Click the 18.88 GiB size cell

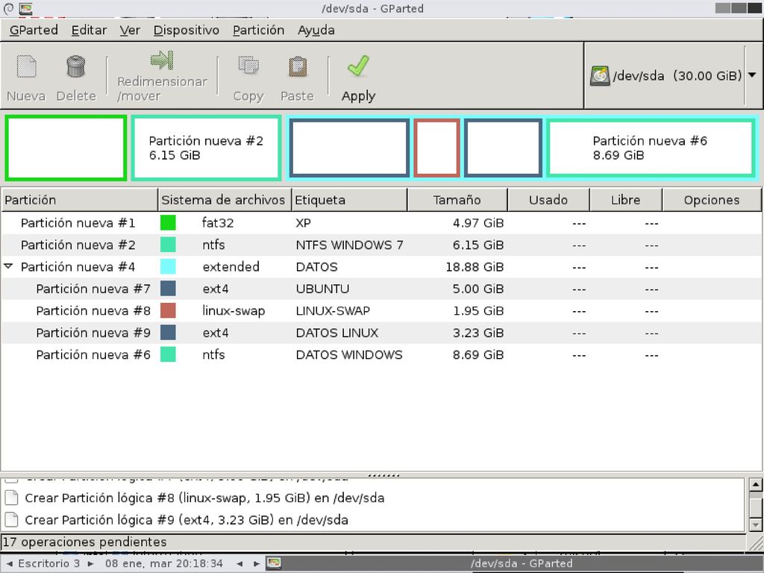point(475,266)
